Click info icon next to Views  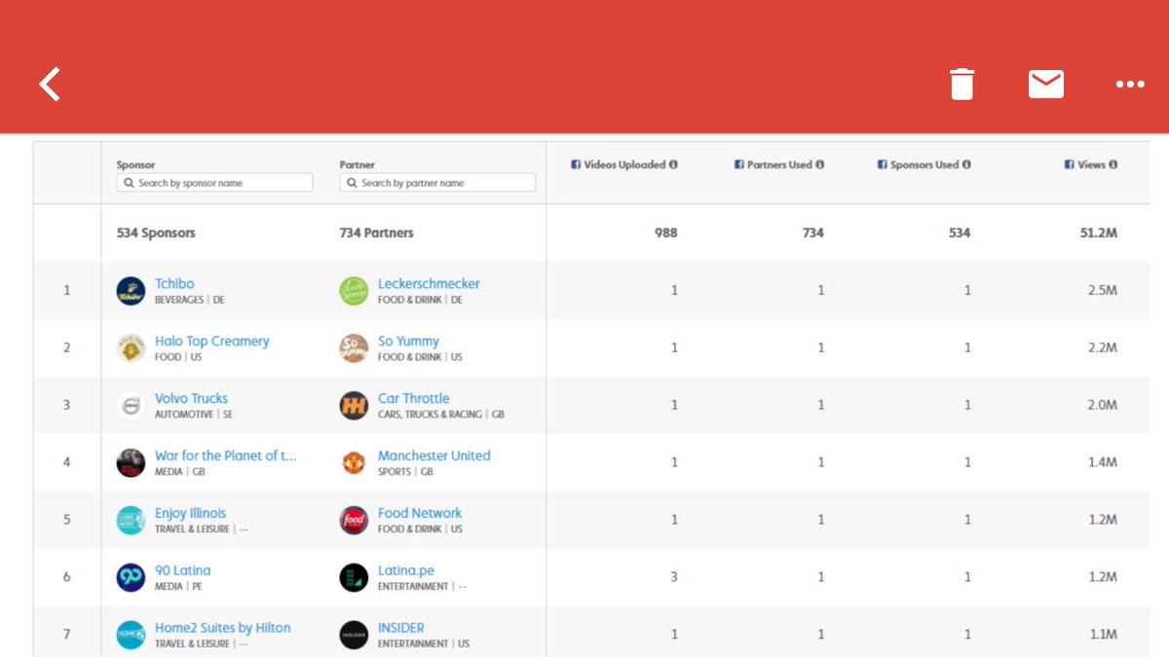pyautogui.click(x=1112, y=164)
